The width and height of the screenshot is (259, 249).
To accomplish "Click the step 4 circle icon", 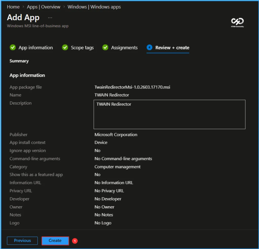I will 149,47.
